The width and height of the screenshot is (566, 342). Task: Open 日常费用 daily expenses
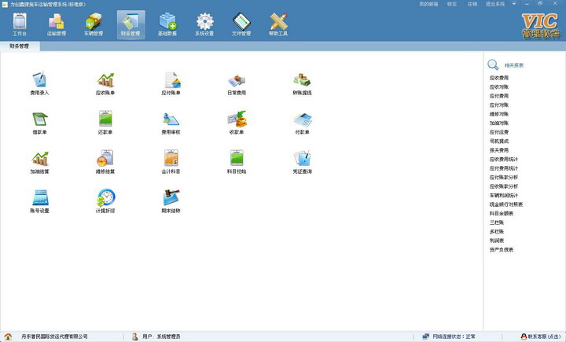tap(237, 83)
